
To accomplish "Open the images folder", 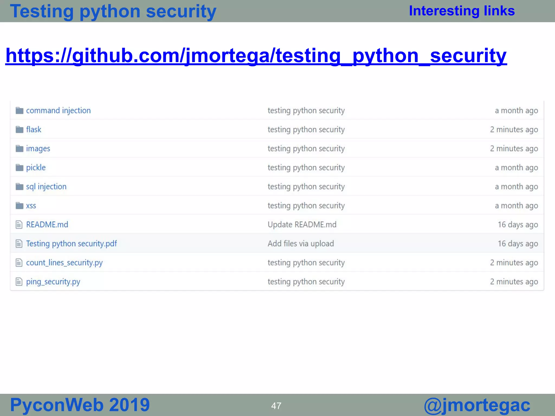I will tap(38, 149).
